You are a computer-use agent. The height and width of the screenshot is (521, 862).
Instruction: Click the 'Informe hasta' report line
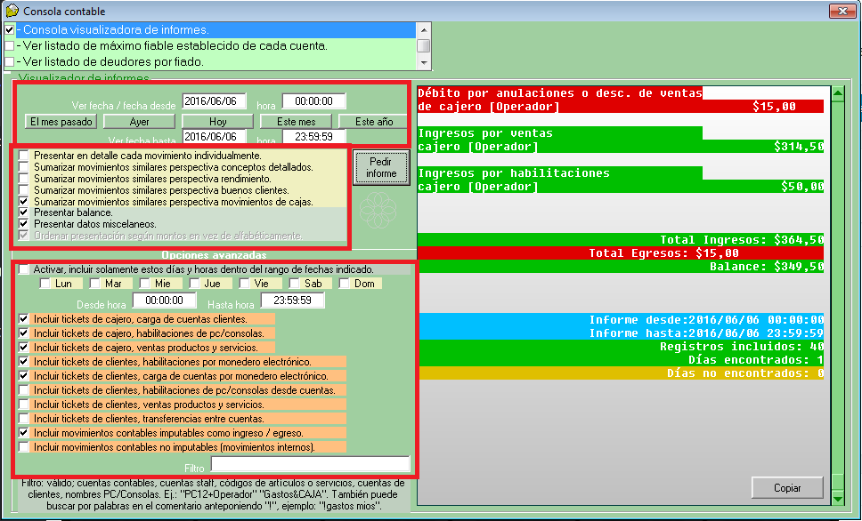tap(621, 333)
